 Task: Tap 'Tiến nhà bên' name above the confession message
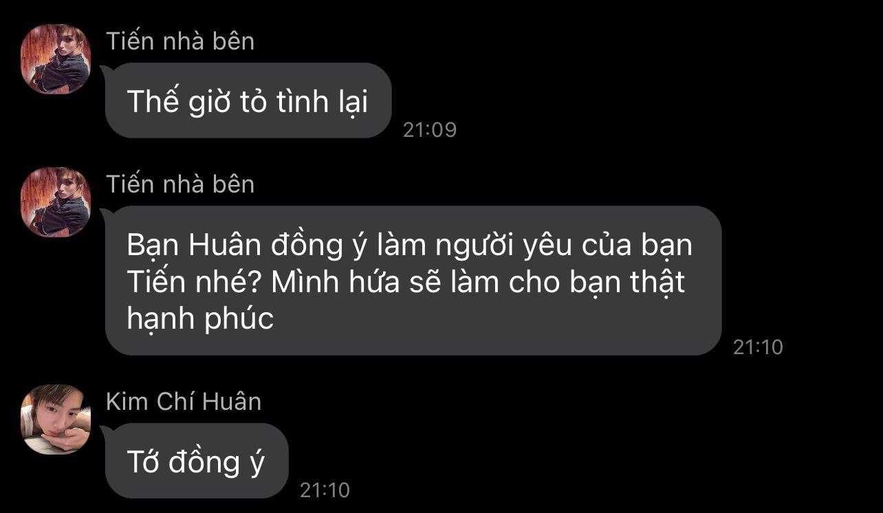pos(180,184)
